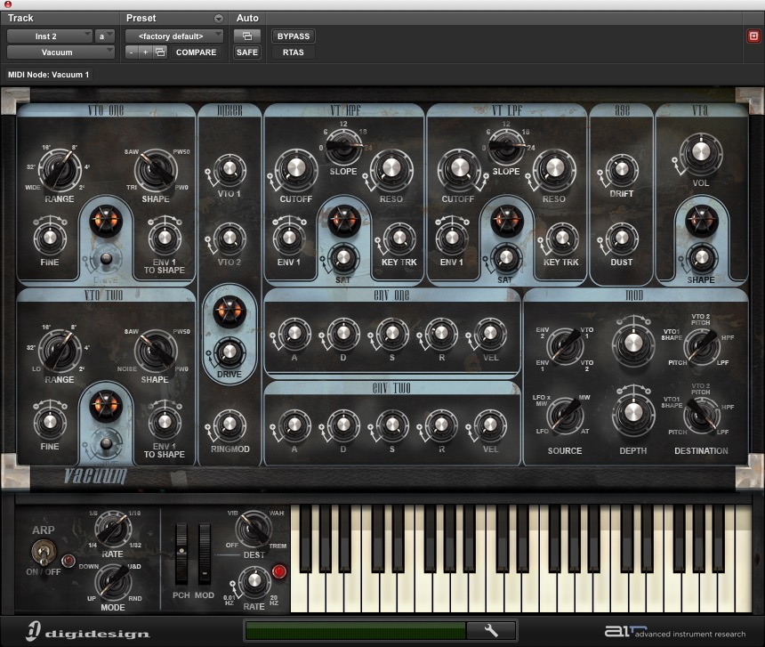Viewport: 765px width, 647px height.
Task: Open the Inst 2 track selector dropdown
Action: 49,36
